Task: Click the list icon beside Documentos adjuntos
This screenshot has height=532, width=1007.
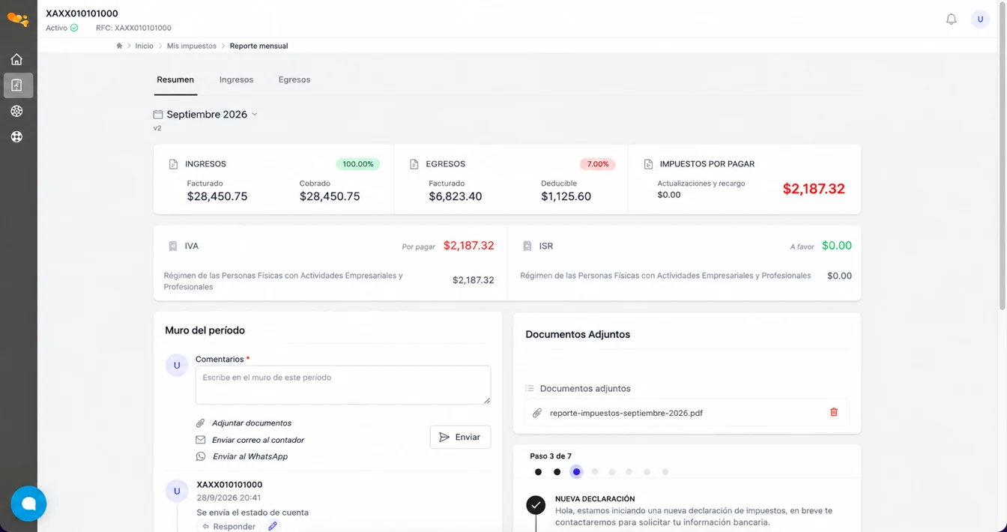Action: point(530,388)
